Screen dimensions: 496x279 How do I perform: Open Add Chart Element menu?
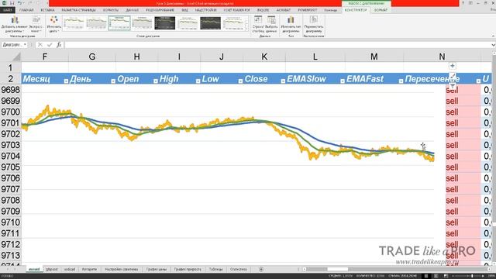15,24
